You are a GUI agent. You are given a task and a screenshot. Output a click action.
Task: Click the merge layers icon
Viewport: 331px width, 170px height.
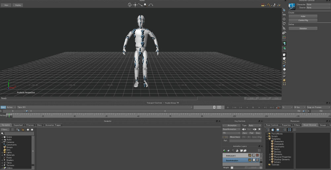tap(237, 151)
